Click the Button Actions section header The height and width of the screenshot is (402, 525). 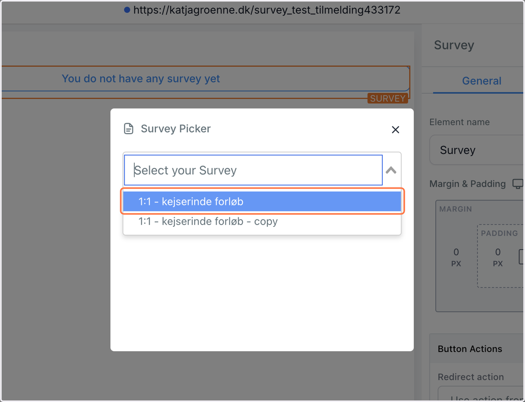click(x=477, y=349)
